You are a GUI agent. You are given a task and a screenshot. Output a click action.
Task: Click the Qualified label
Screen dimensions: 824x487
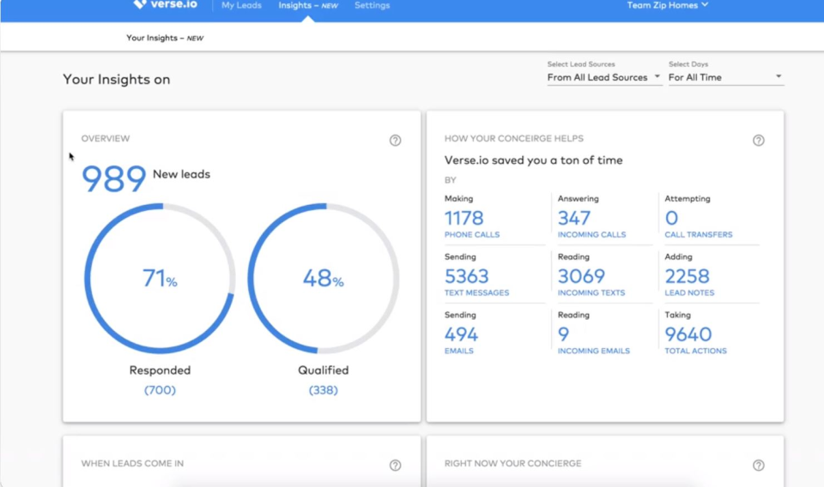pos(324,370)
